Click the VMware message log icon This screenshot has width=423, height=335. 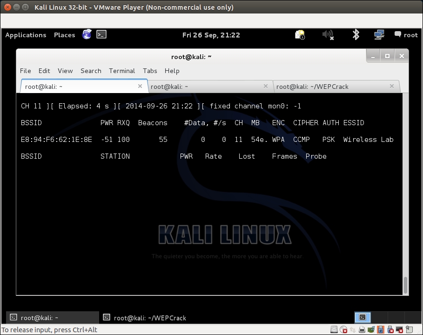coord(409,329)
